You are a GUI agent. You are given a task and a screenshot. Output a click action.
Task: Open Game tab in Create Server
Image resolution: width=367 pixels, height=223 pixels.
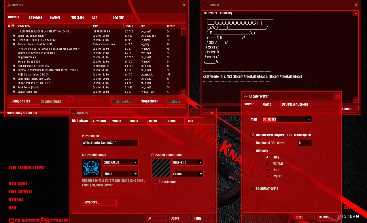271,104
